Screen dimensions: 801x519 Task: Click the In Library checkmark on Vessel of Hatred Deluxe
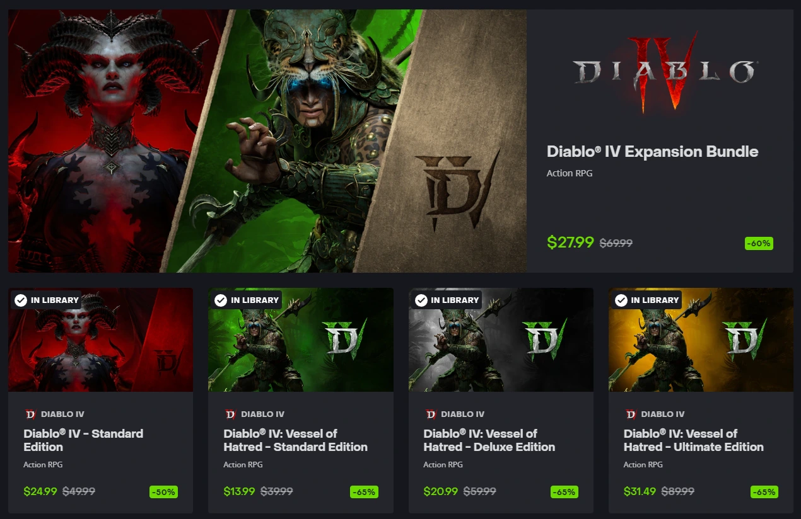(421, 300)
